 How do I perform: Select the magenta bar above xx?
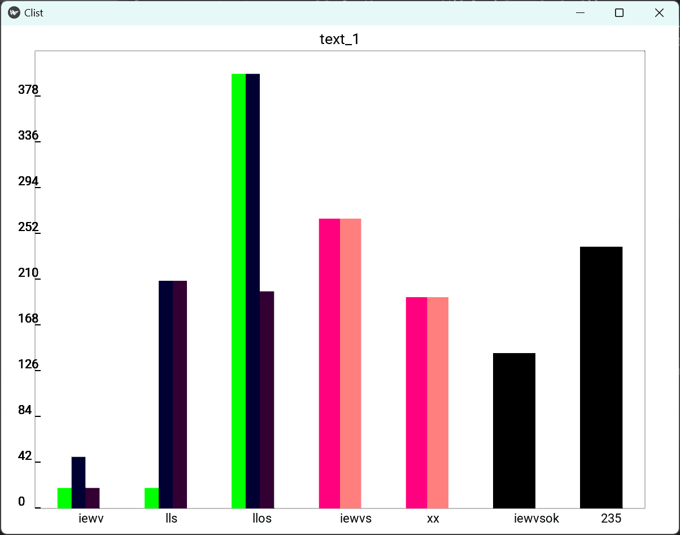(x=417, y=402)
